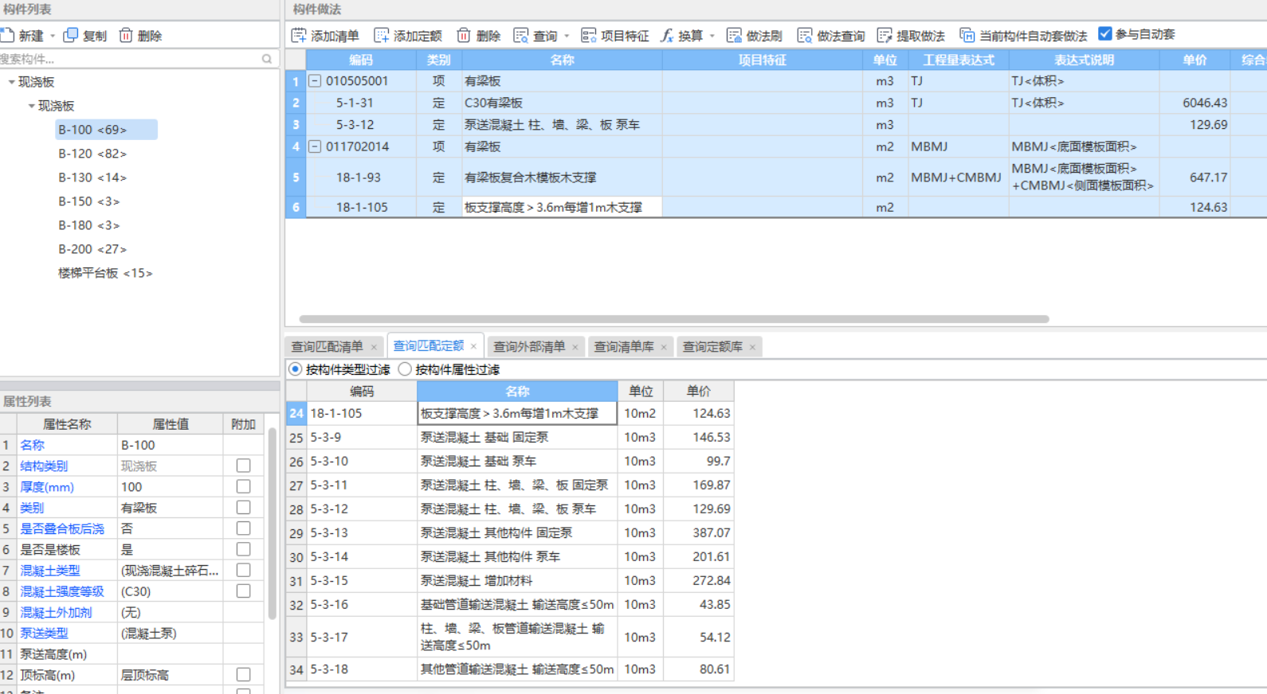
Task: Select 楼梯平台板 <15> component
Action: click(105, 273)
